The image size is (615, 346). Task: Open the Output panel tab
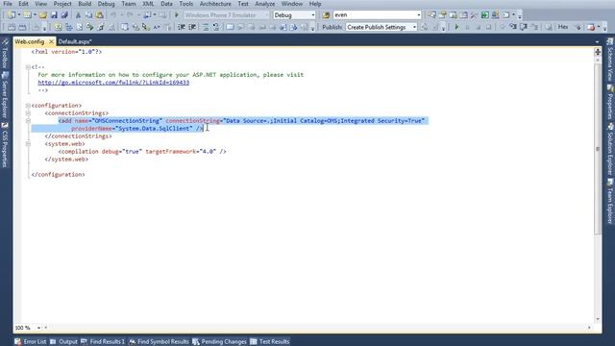click(x=63, y=342)
